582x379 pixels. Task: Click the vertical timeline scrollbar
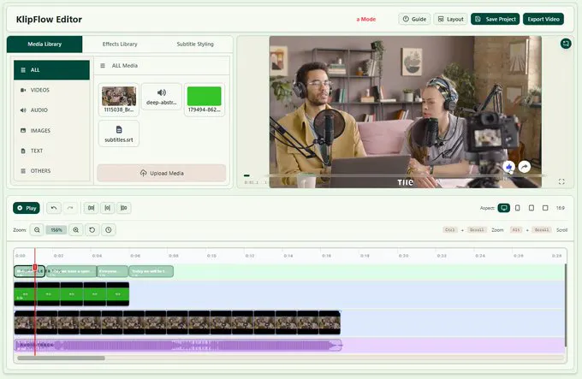pyautogui.click(x=566, y=305)
